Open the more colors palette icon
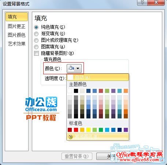 pyautogui.click(x=71, y=137)
